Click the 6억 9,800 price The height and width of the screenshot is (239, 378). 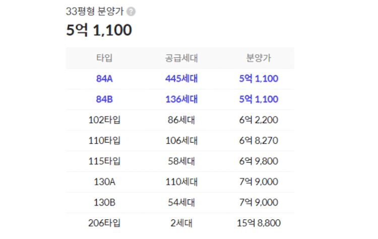259,161
